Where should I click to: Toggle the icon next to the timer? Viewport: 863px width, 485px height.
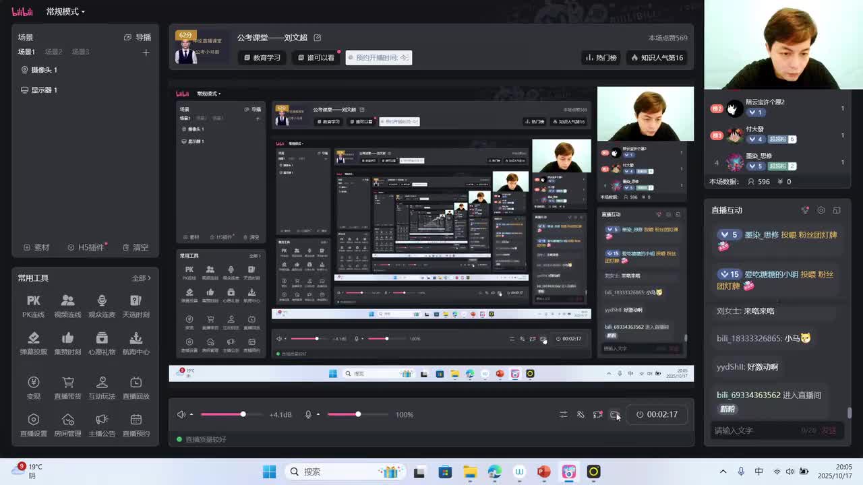(614, 414)
